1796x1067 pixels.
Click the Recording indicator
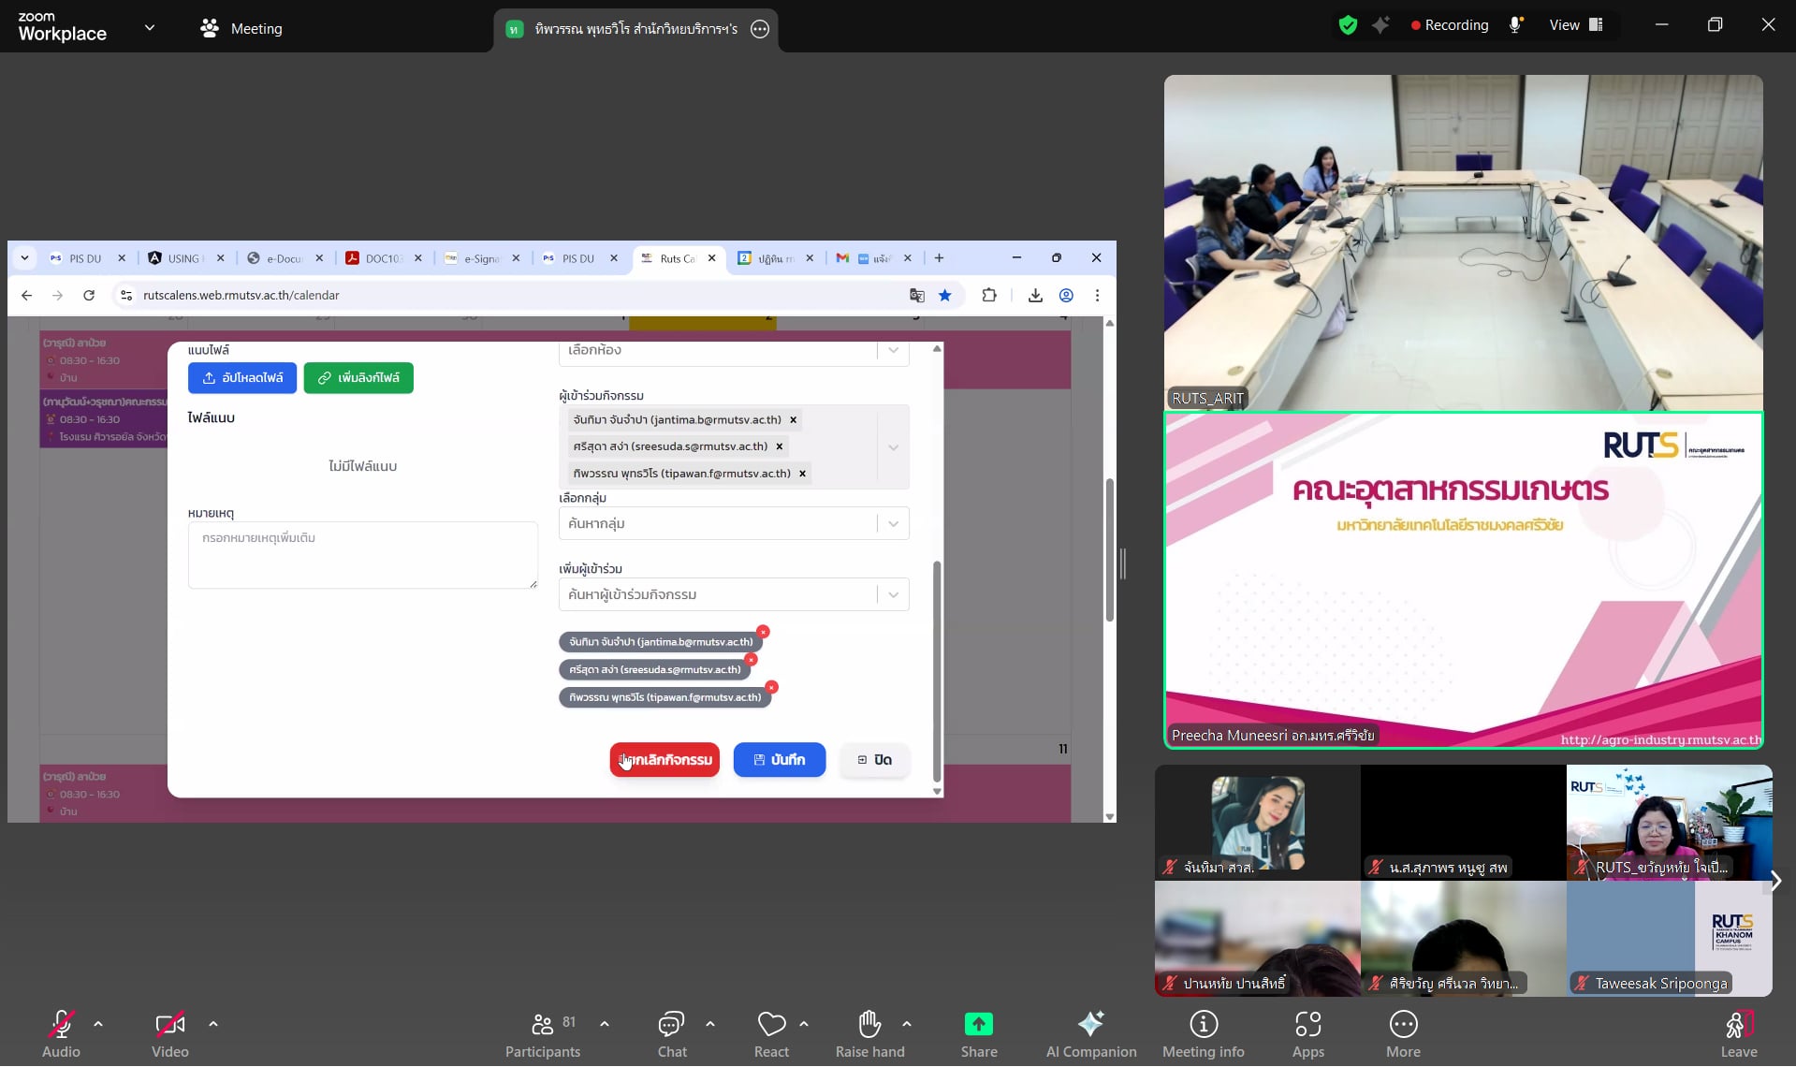(1449, 25)
